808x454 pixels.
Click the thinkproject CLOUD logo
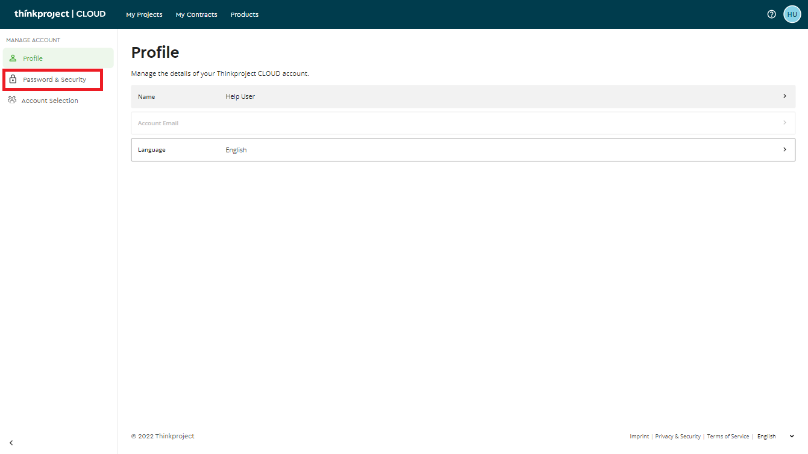pyautogui.click(x=60, y=14)
